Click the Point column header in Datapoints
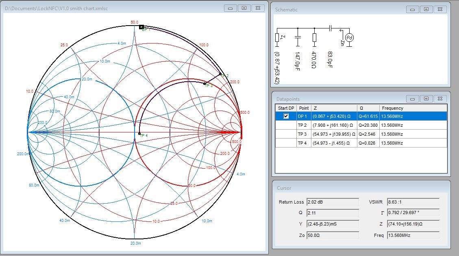This screenshot has width=459, height=256. tap(304, 108)
